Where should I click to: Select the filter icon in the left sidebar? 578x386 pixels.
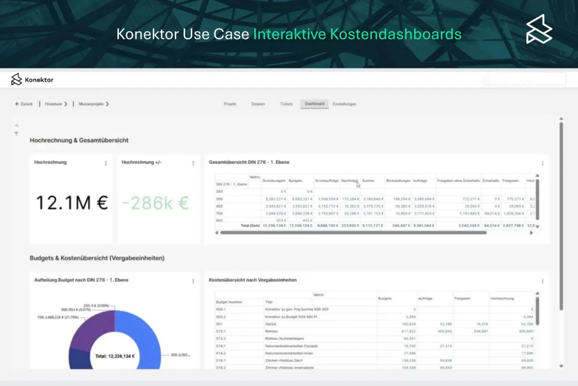click(x=17, y=133)
